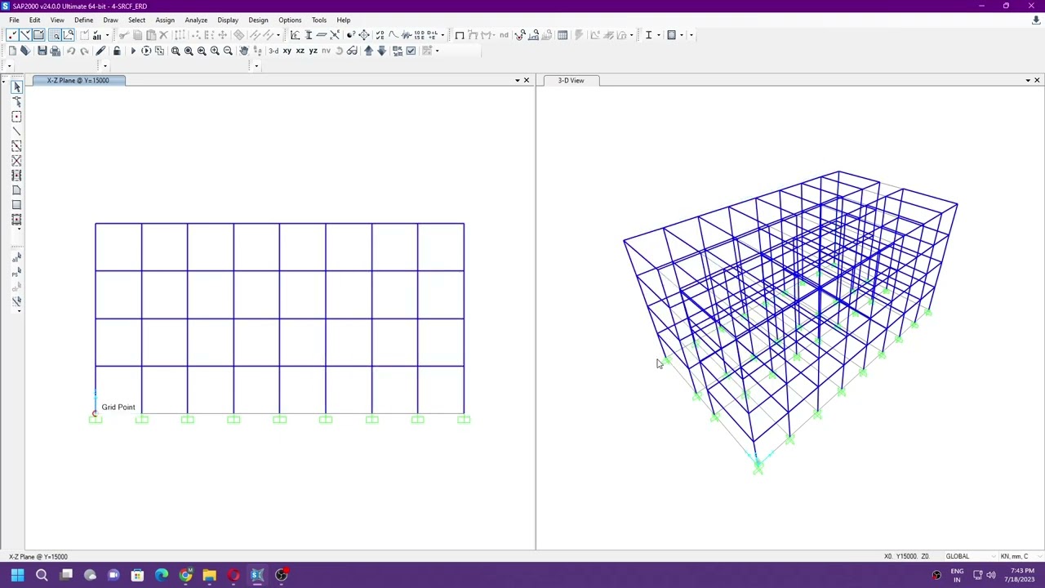The width and height of the screenshot is (1045, 588).
Task: Expand side toolbar bottom overflow arrow
Action: click(x=18, y=310)
